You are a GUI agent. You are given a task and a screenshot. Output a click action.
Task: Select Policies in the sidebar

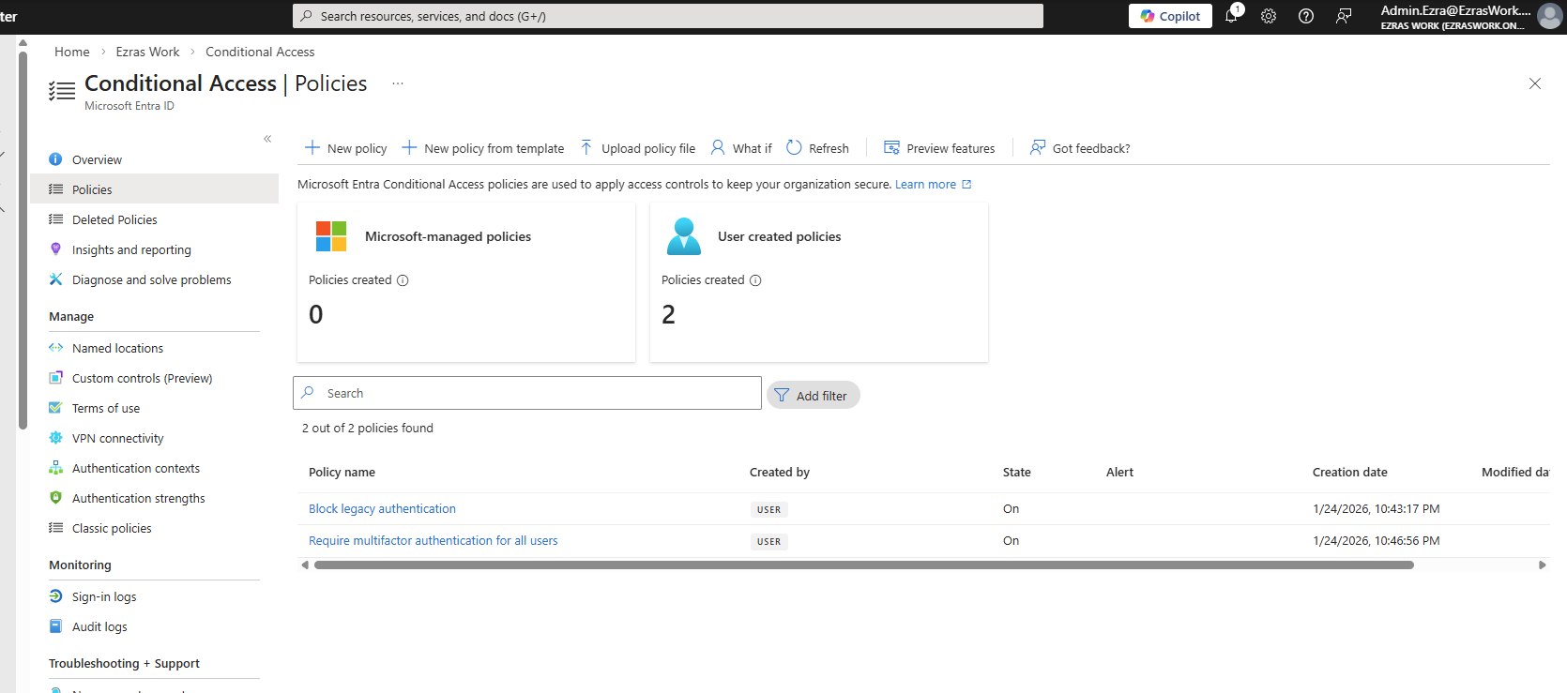click(x=155, y=189)
